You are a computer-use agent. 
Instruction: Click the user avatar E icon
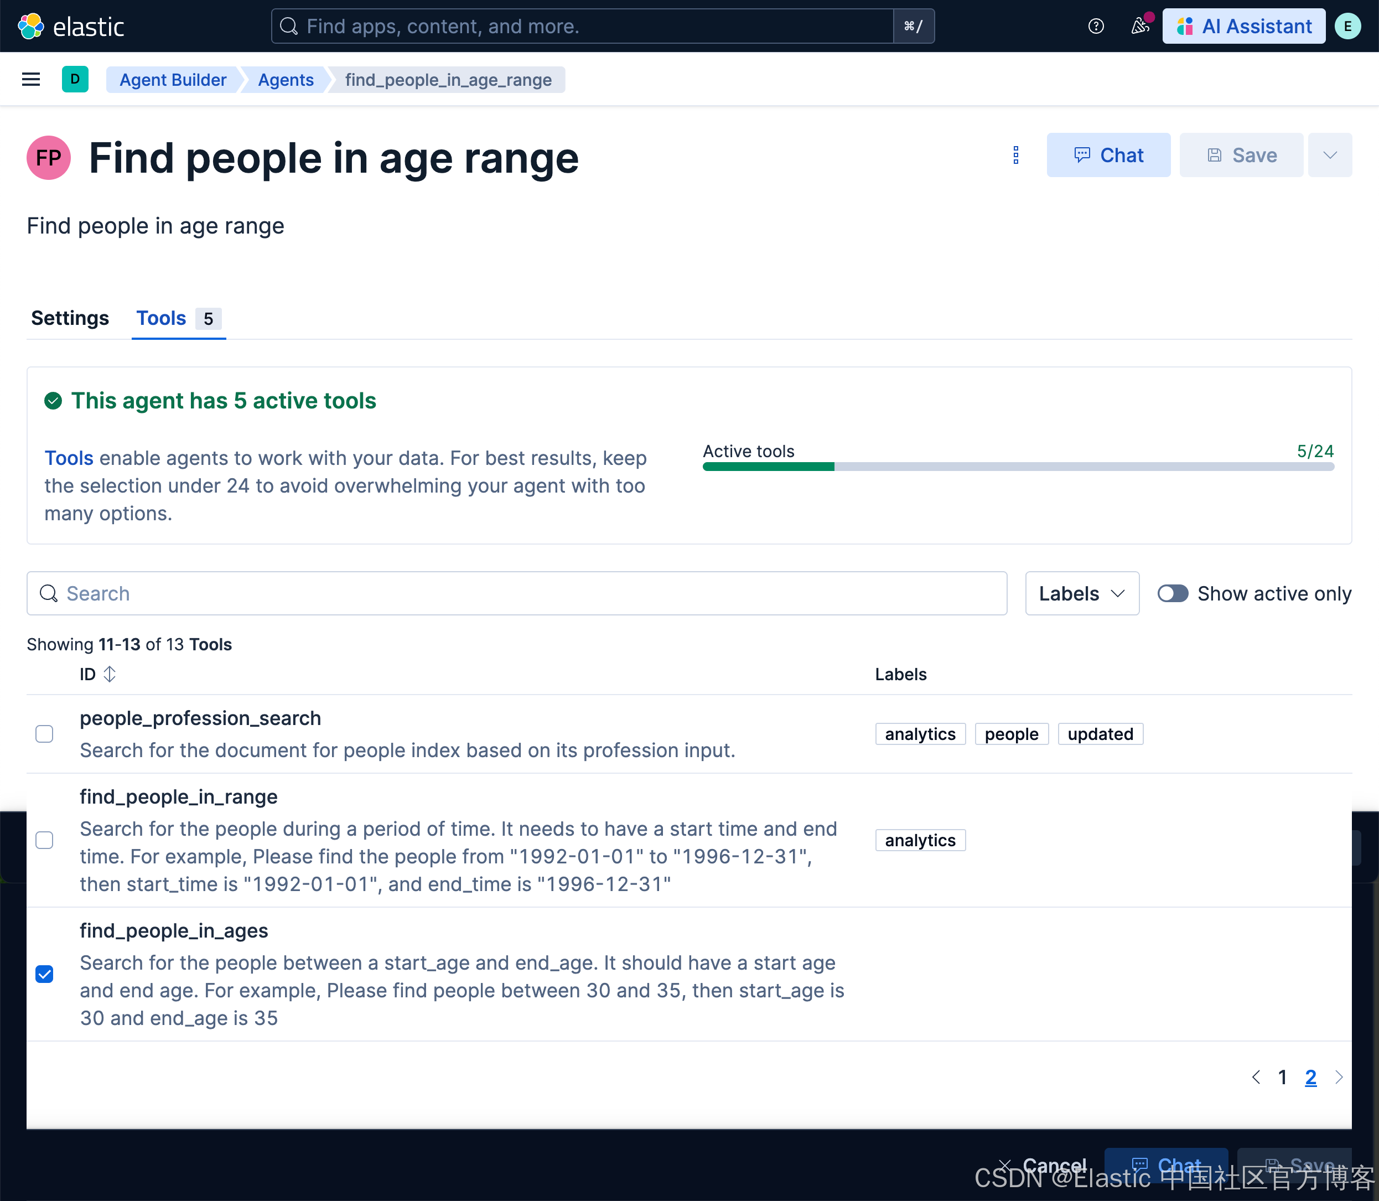click(x=1347, y=26)
